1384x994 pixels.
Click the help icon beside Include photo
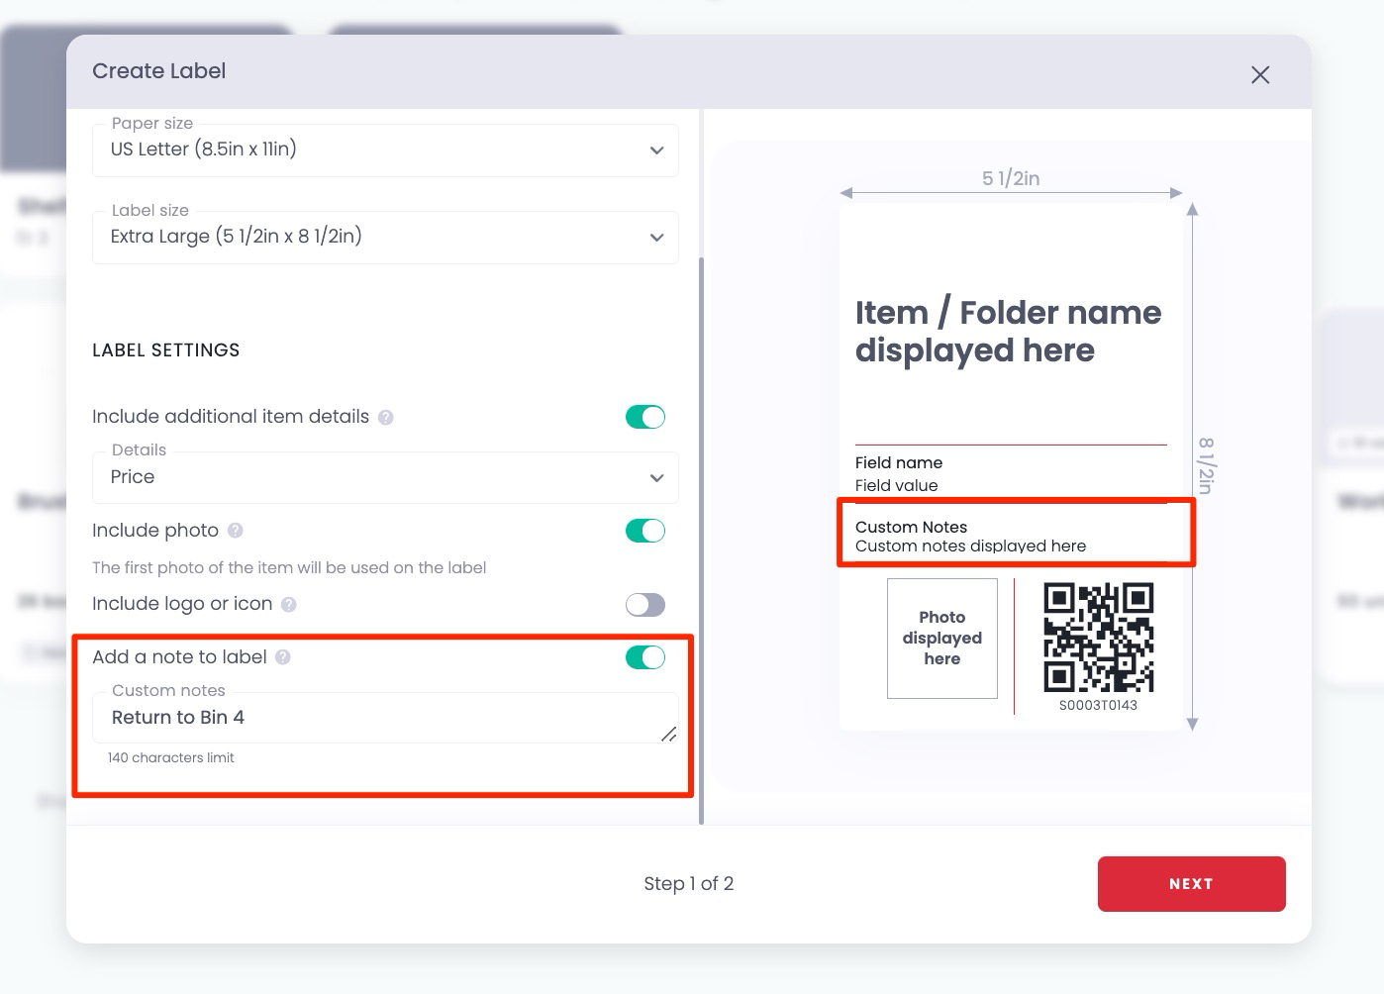pyautogui.click(x=236, y=531)
